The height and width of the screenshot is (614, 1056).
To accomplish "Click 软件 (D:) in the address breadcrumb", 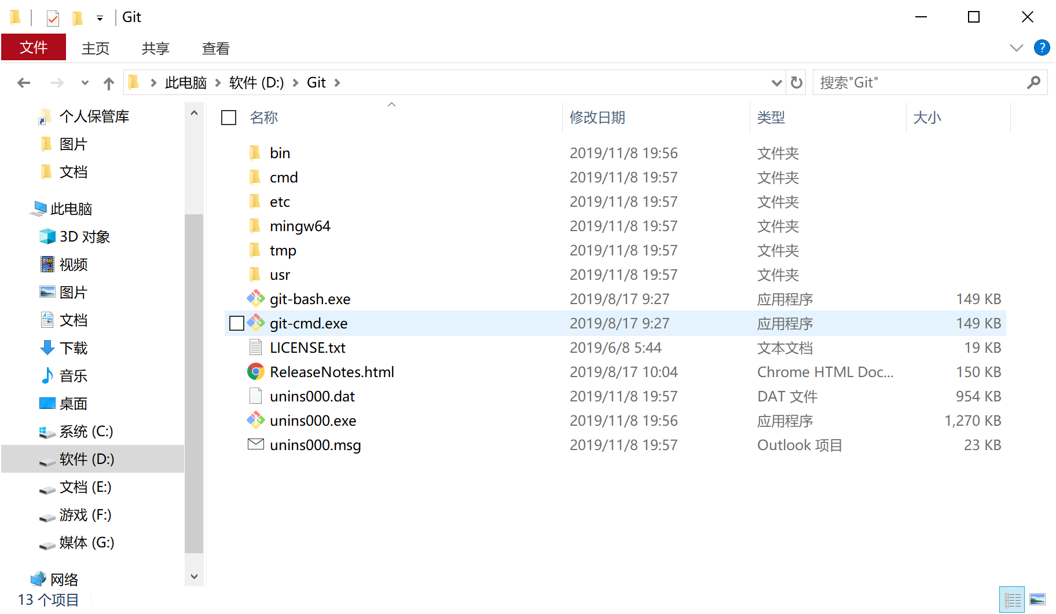I will tap(256, 83).
